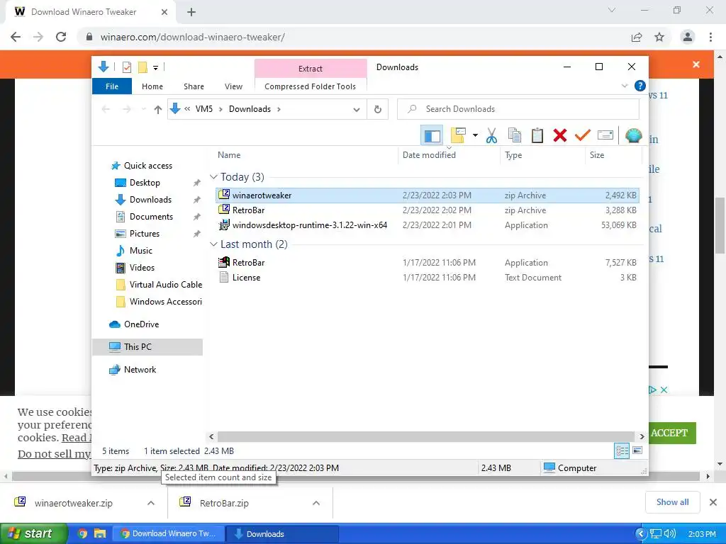Open the Compressed Folder Tools tab

click(311, 86)
